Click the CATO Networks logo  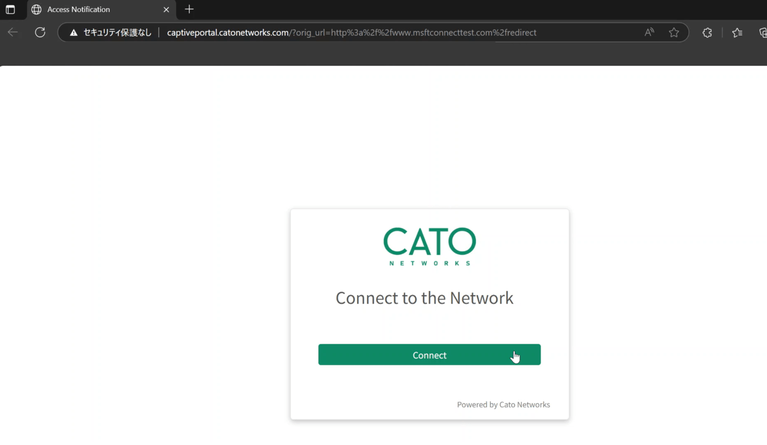click(430, 246)
